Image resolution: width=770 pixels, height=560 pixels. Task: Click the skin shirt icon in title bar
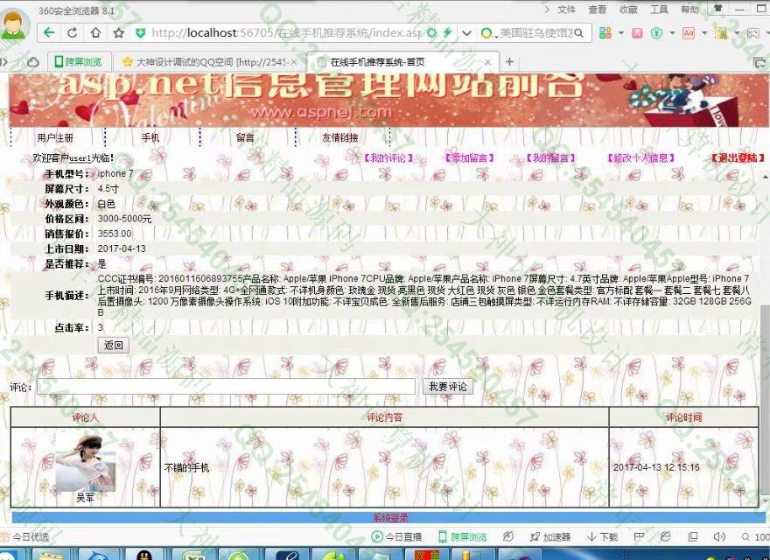pyautogui.click(x=718, y=9)
